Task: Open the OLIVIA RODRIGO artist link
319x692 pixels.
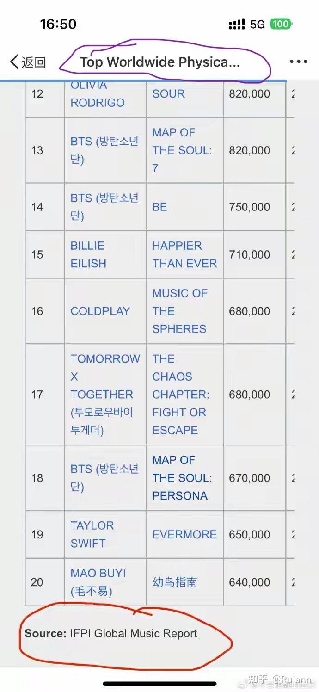Action: click(x=98, y=94)
